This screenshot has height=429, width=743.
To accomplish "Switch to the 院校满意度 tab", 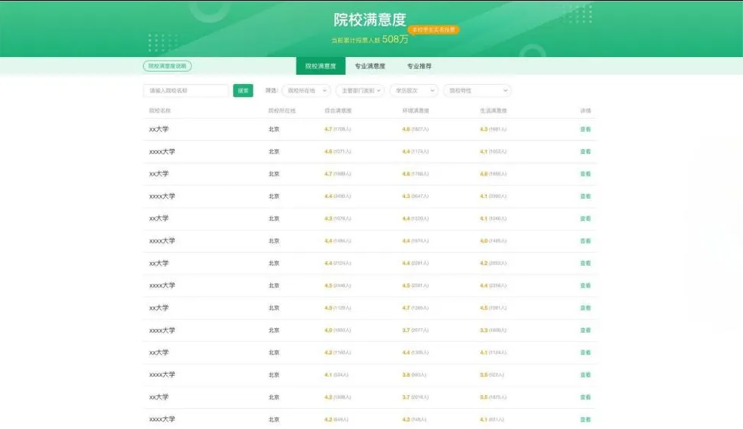I will tap(320, 66).
